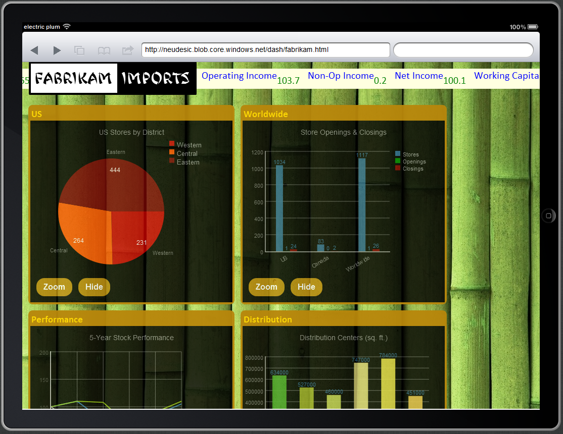Select the Operating Income ticker item

[239, 76]
